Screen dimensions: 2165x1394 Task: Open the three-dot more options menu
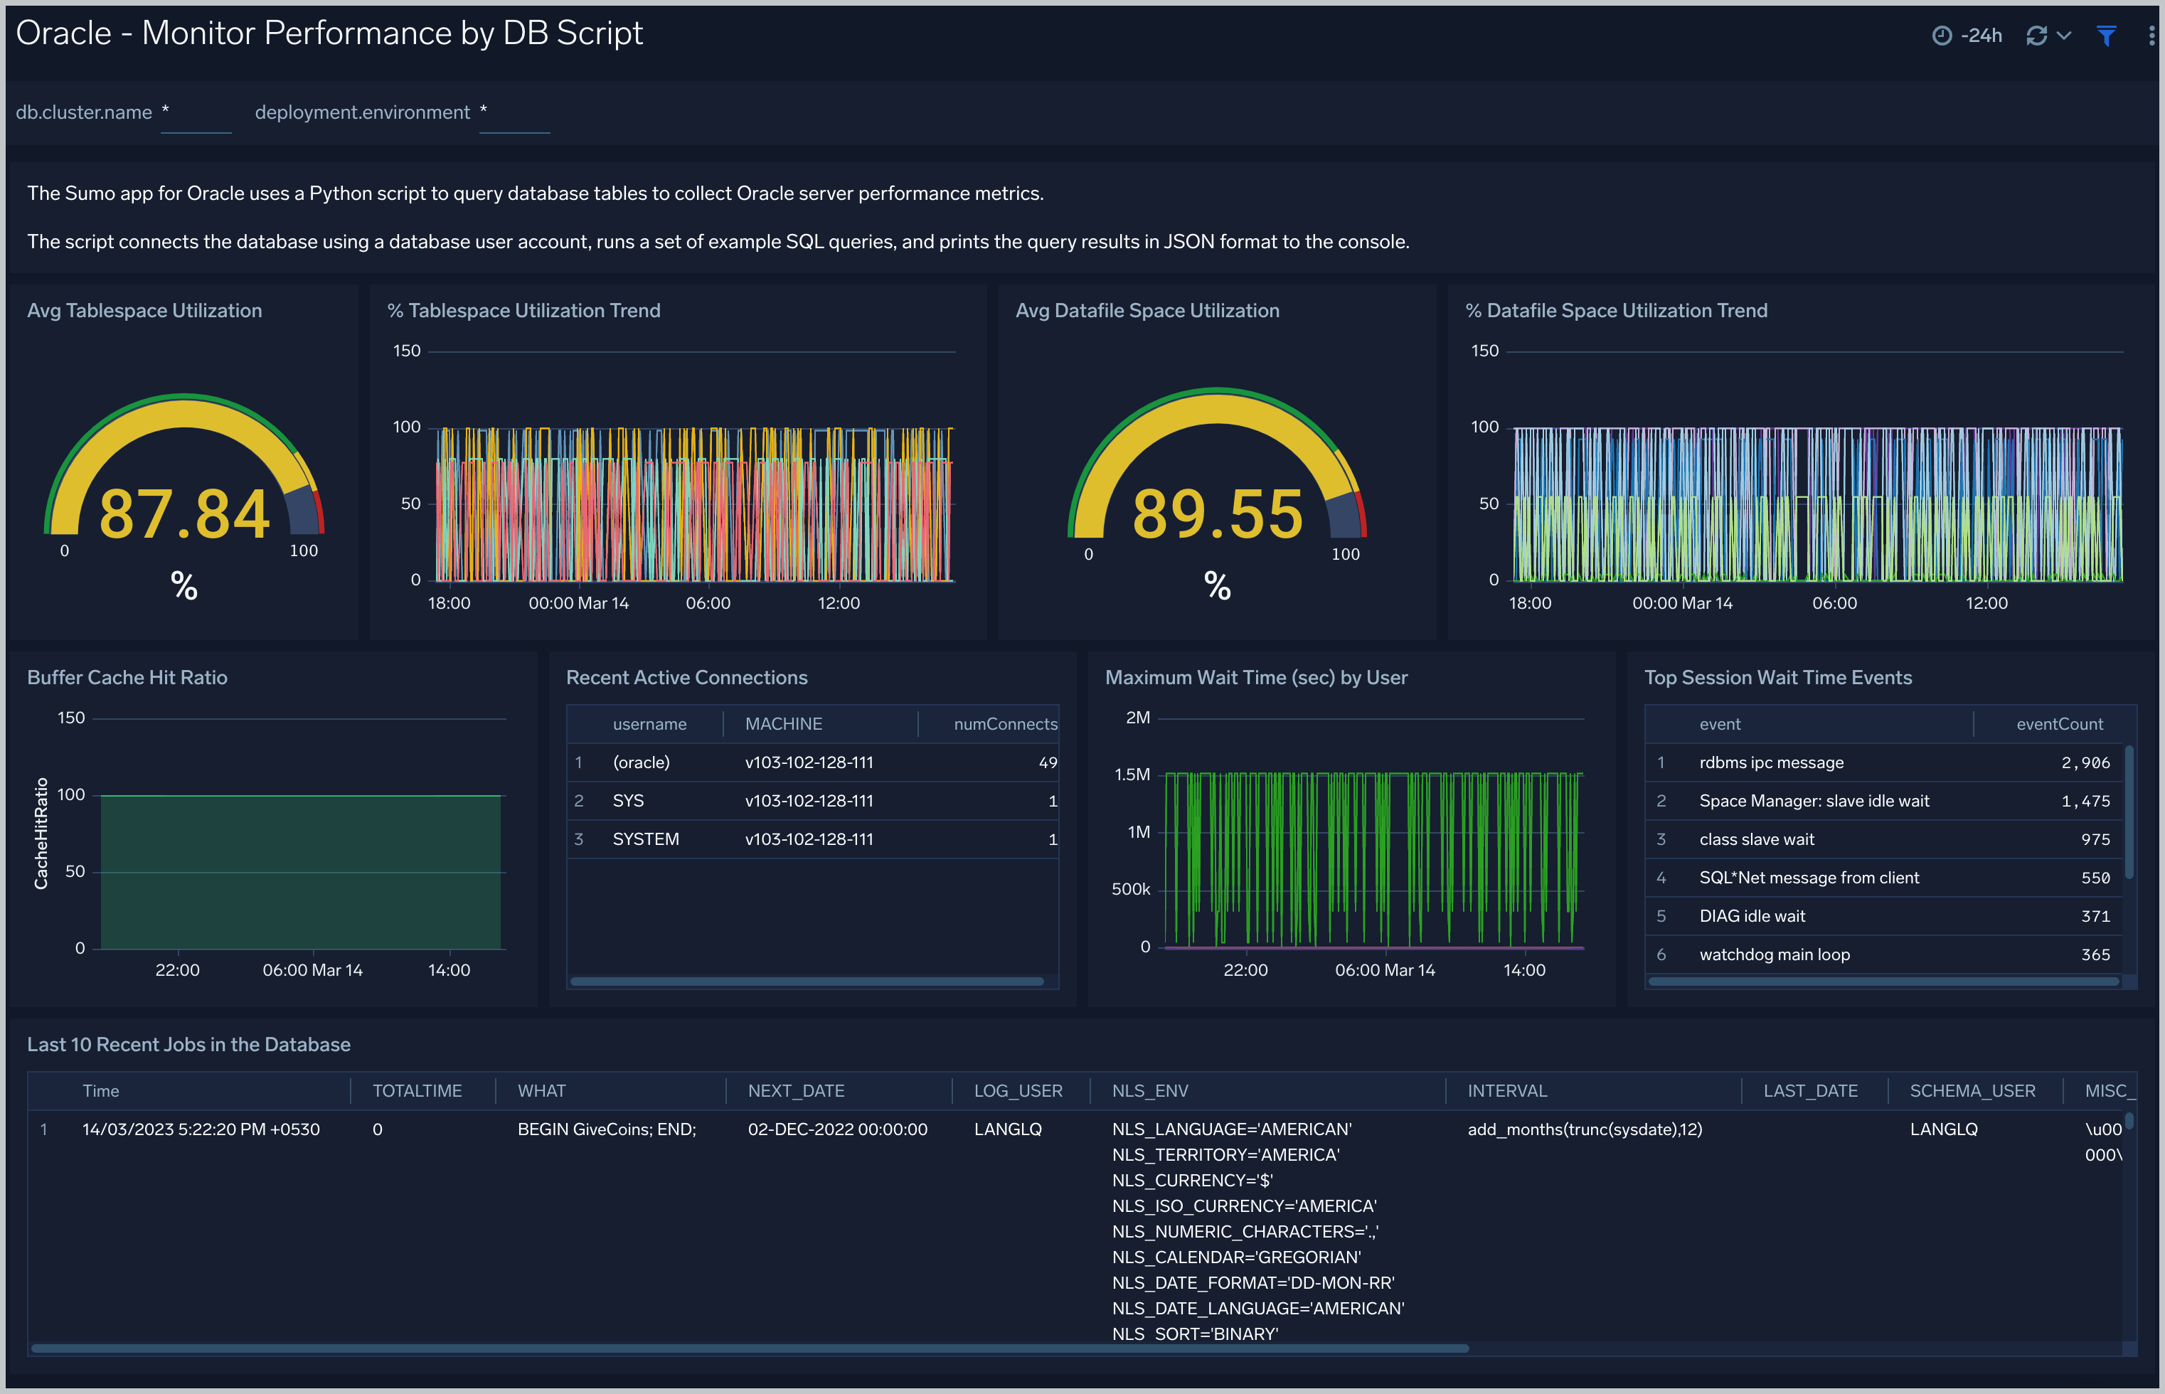2151,36
